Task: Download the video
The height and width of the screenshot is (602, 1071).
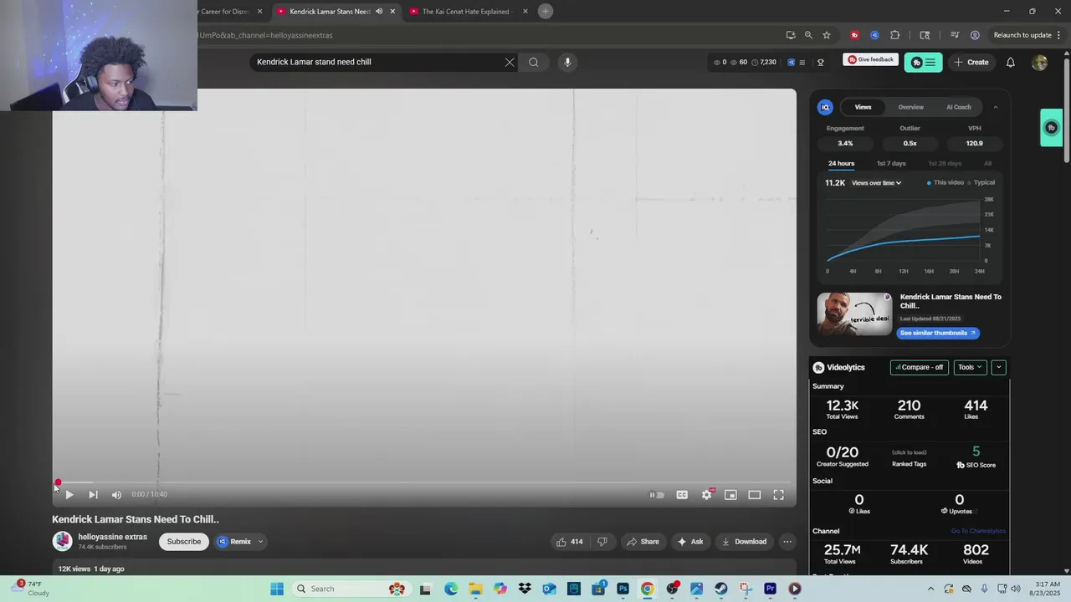Action: (744, 542)
